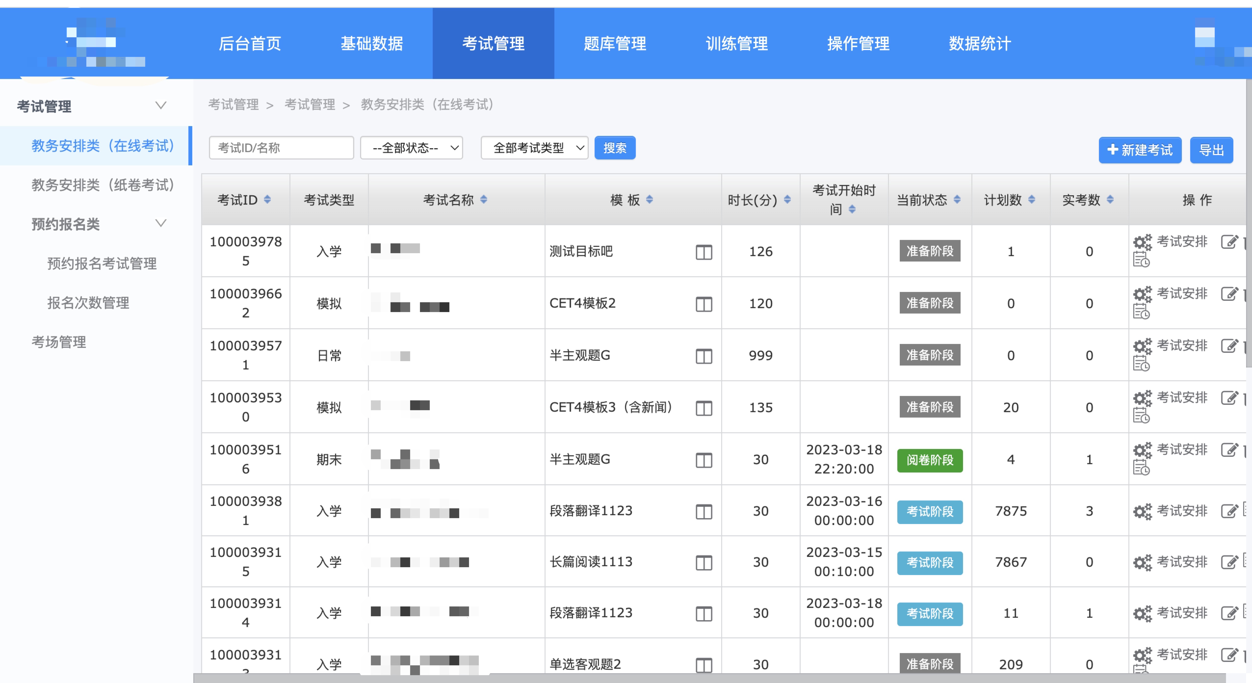Open the 数据统计 top menu

tap(980, 44)
